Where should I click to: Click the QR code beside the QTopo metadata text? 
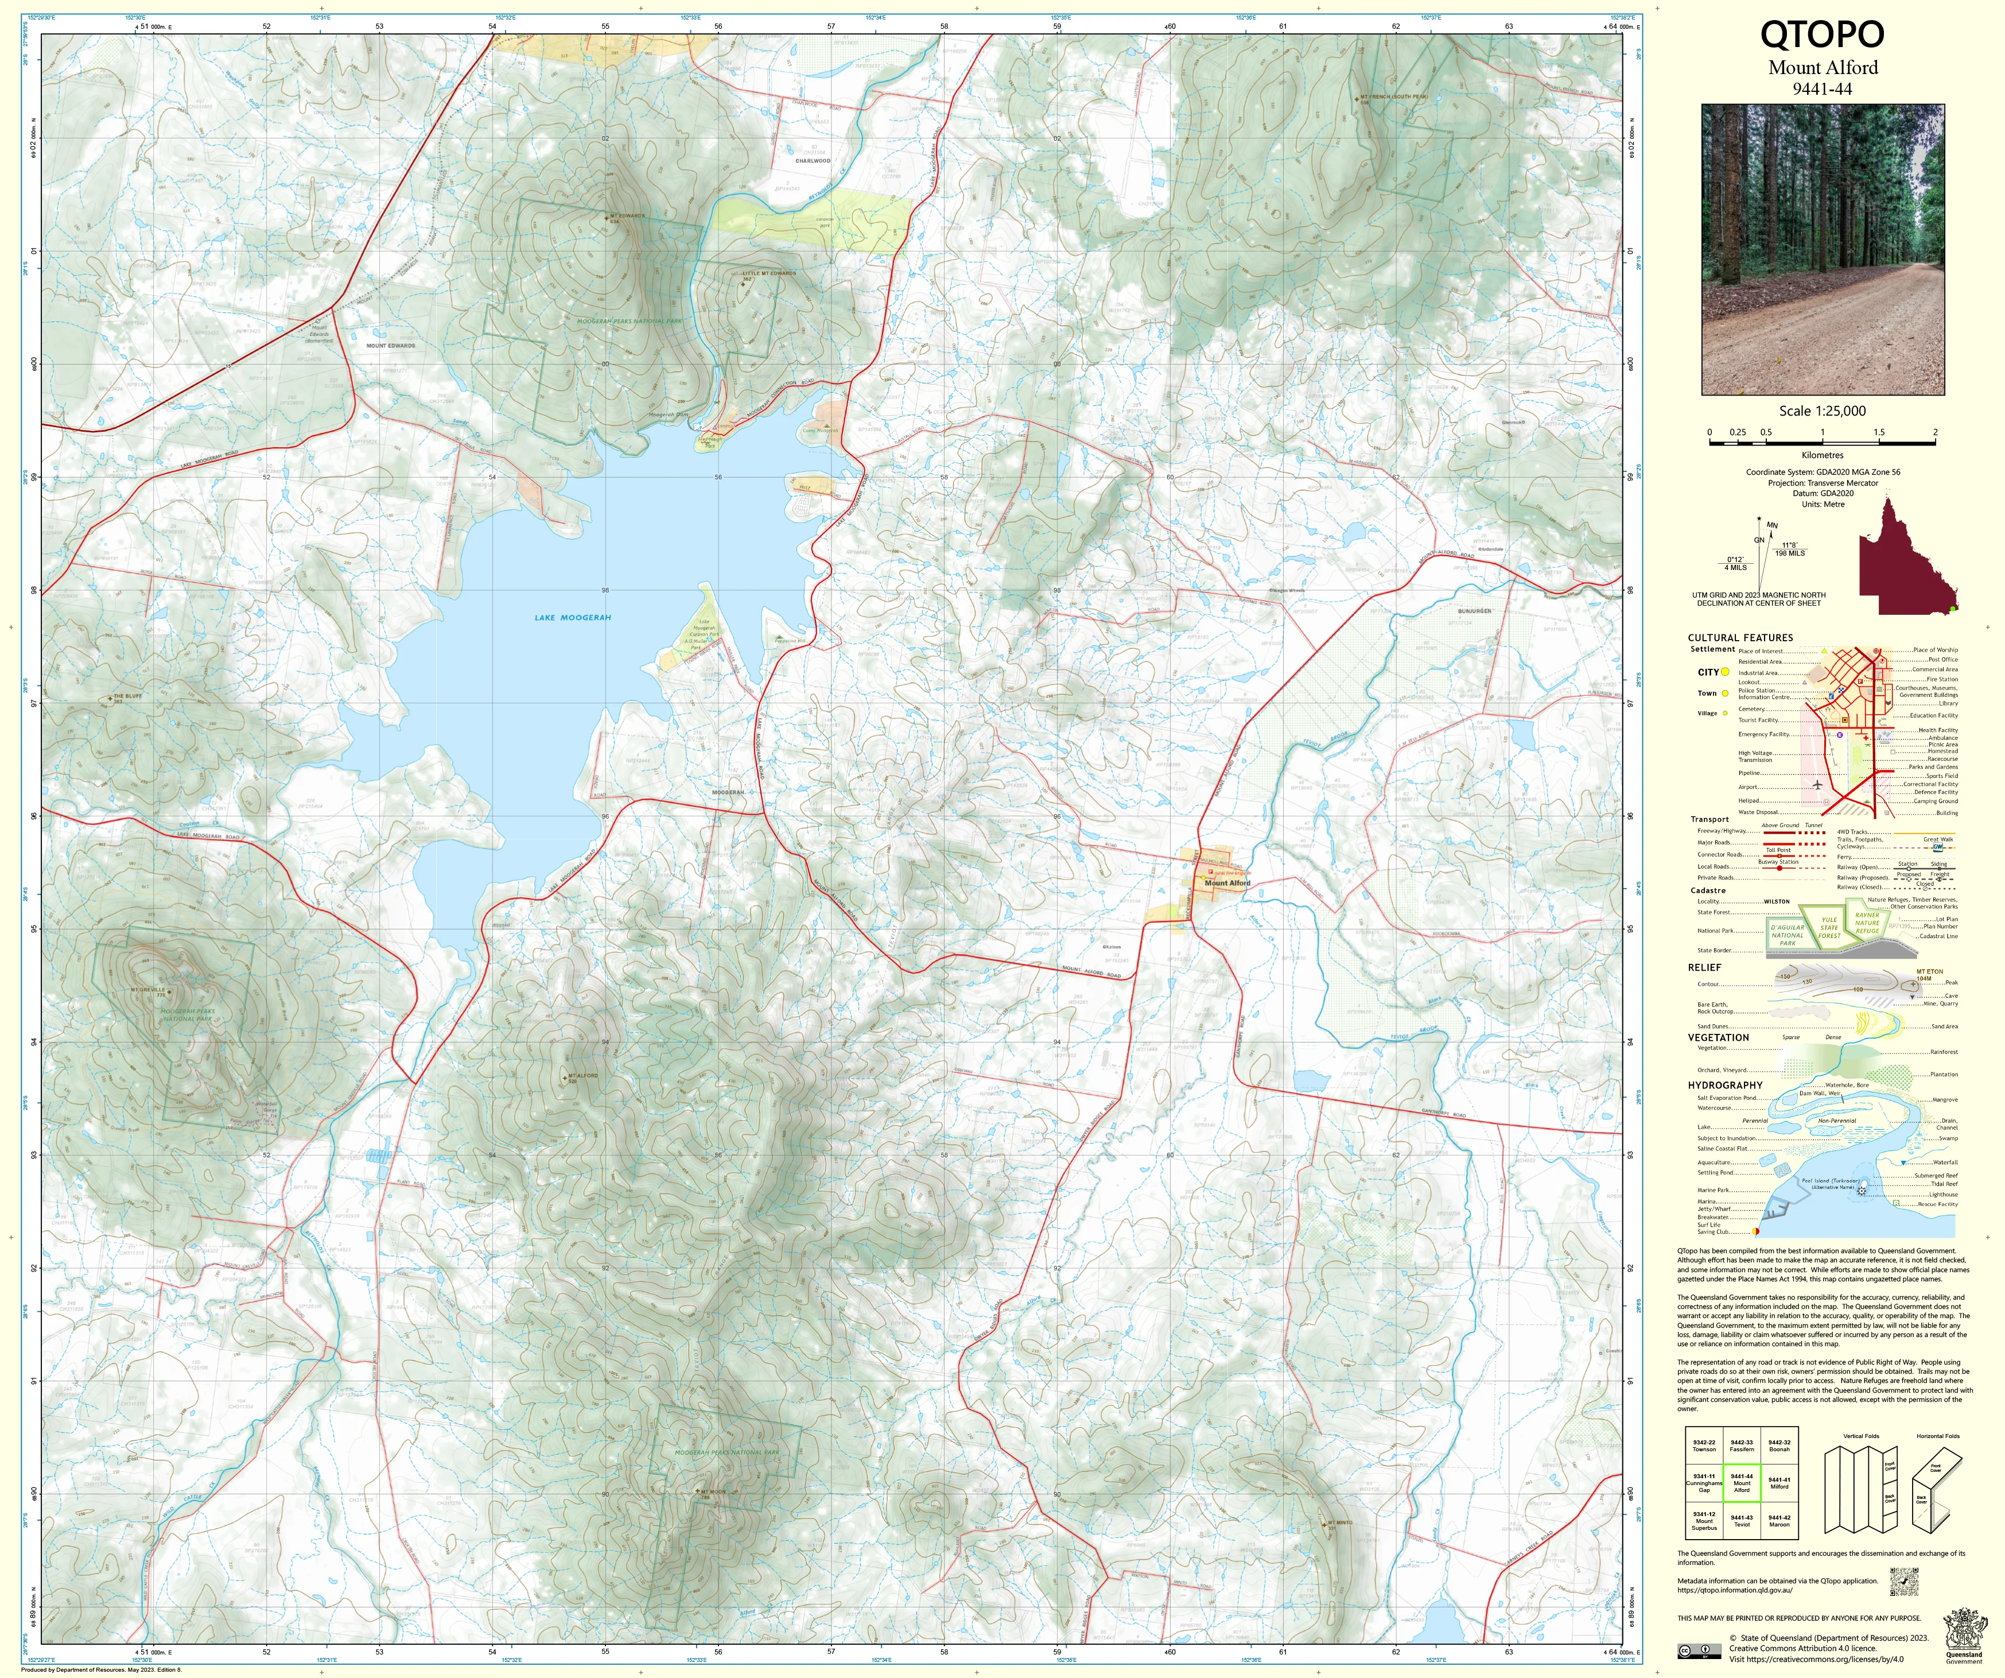(1904, 1582)
